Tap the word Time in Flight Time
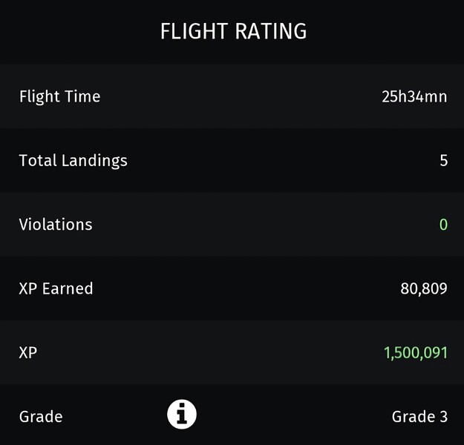This screenshot has height=445, width=464. pyautogui.click(x=82, y=96)
